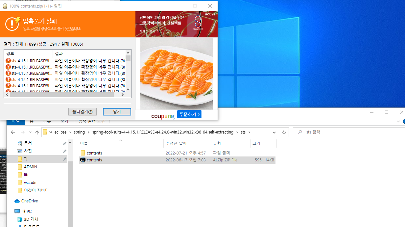This screenshot has width=405, height=227.
Task: Click the eclipse segment in address bar
Action: pyautogui.click(x=60, y=132)
